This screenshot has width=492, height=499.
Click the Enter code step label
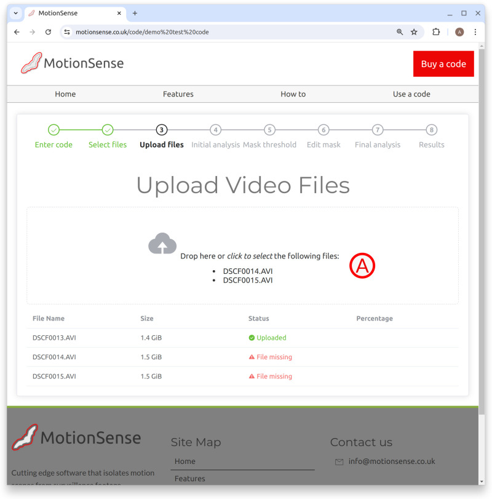point(54,145)
